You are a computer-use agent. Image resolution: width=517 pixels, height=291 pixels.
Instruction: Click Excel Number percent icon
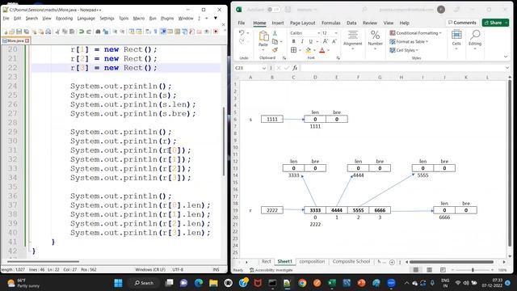375,35
